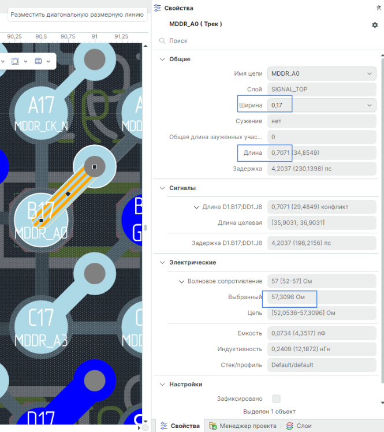384x432 pixels.
Task: Pin the Свойства panel
Action: coord(379,8)
